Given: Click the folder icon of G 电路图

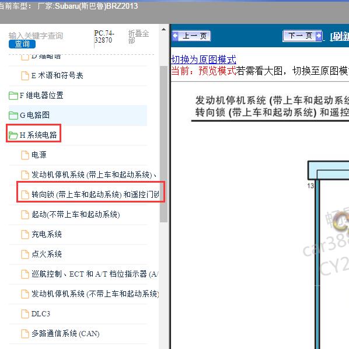Looking at the screenshot, I should (x=13, y=116).
